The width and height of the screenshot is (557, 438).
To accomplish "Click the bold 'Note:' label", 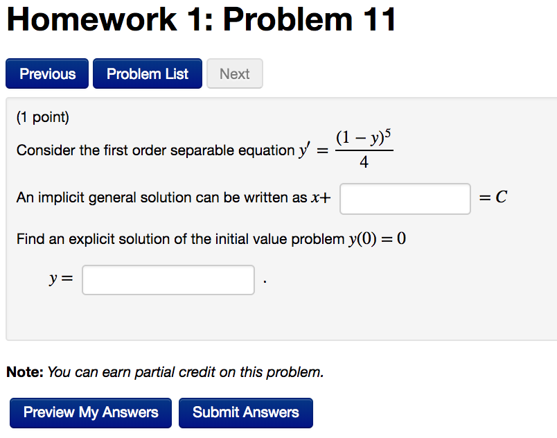I will [25, 372].
